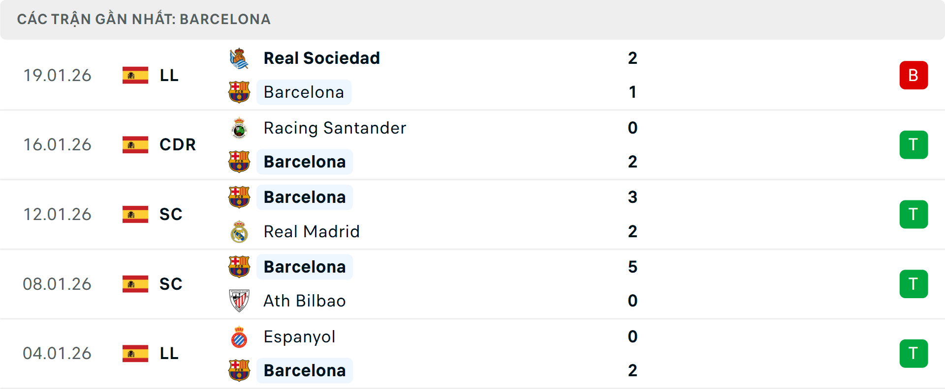Select the green T badge for the Espanyol match

click(914, 354)
